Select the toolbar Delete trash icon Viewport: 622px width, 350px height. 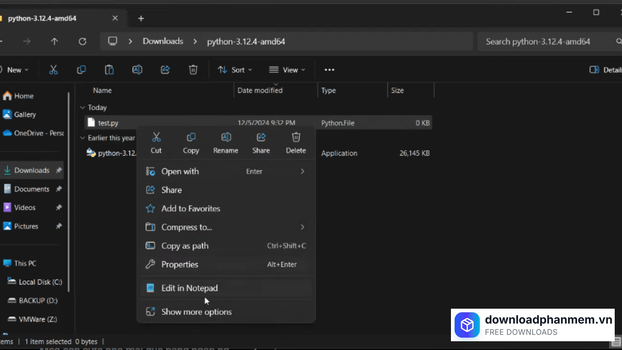(193, 70)
